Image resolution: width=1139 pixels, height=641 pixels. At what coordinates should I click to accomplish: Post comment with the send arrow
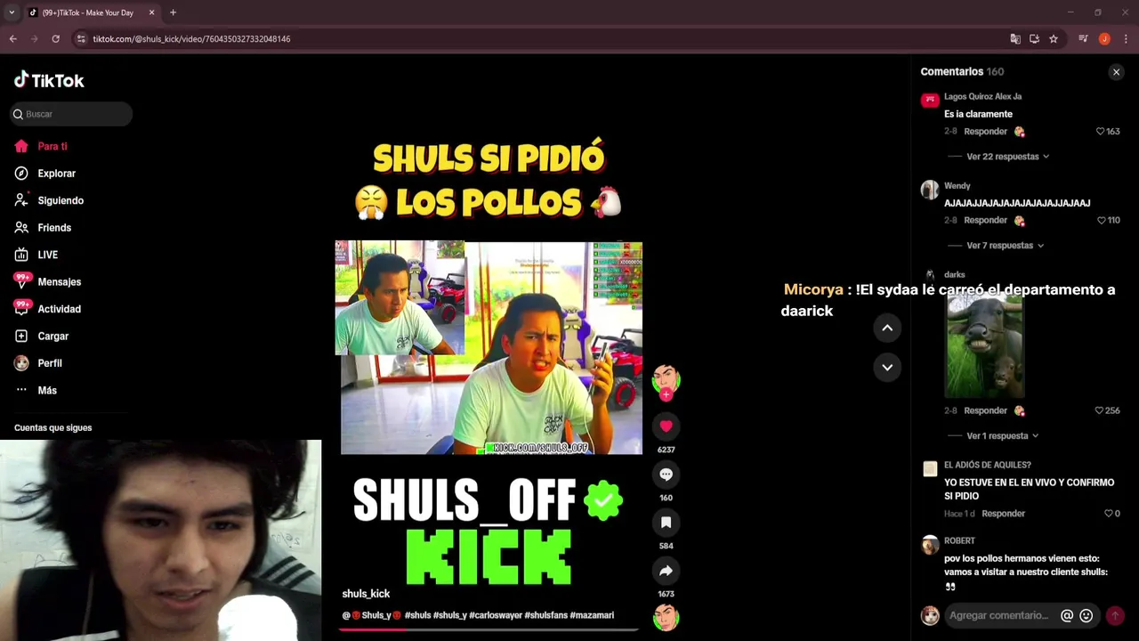pyautogui.click(x=1115, y=615)
